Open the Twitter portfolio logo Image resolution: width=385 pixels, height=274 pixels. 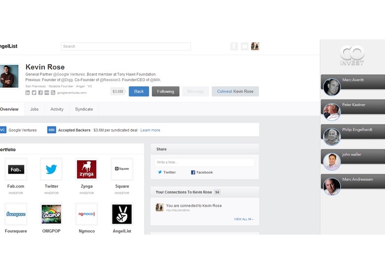pyautogui.click(x=52, y=169)
